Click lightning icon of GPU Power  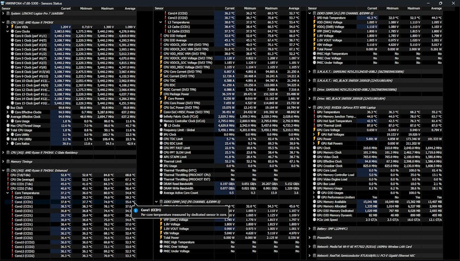314,139
